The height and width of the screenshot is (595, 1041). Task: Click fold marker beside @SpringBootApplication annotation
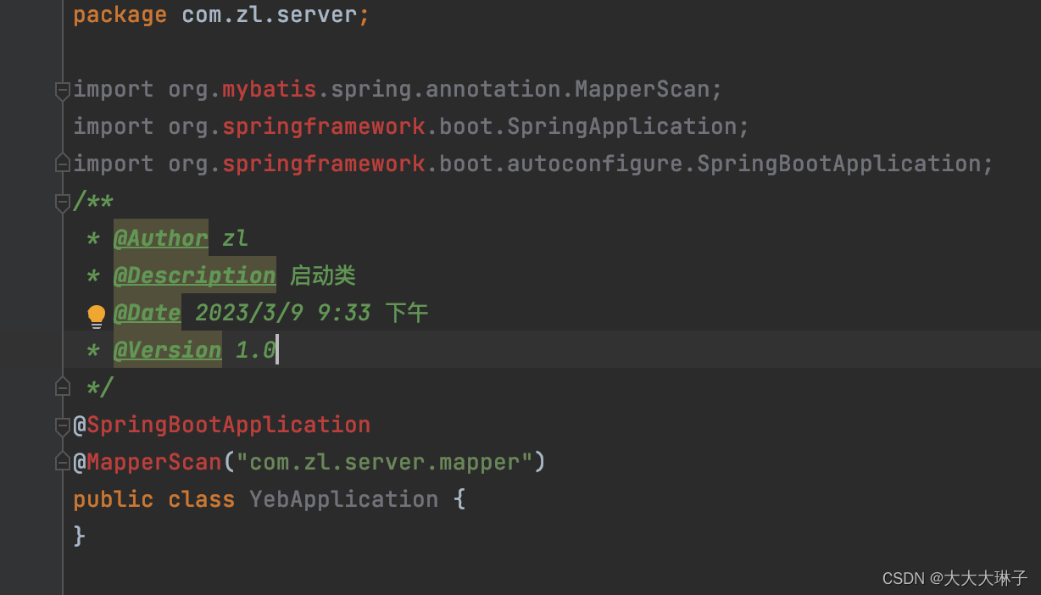[x=62, y=425]
